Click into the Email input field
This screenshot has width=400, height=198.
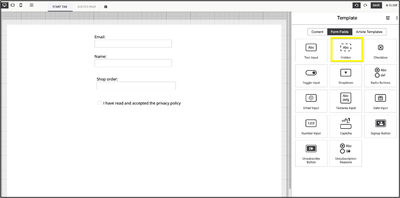click(x=133, y=43)
